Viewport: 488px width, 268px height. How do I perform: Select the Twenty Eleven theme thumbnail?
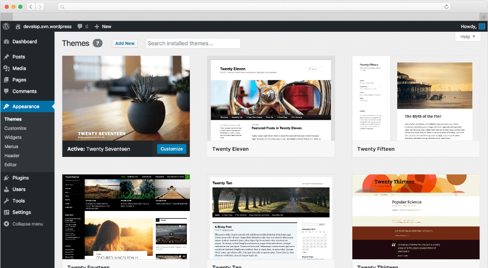click(x=271, y=98)
